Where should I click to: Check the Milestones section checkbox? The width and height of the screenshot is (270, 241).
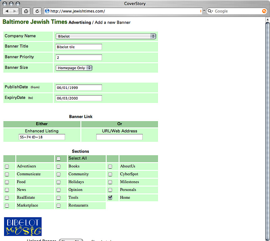tap(110, 182)
